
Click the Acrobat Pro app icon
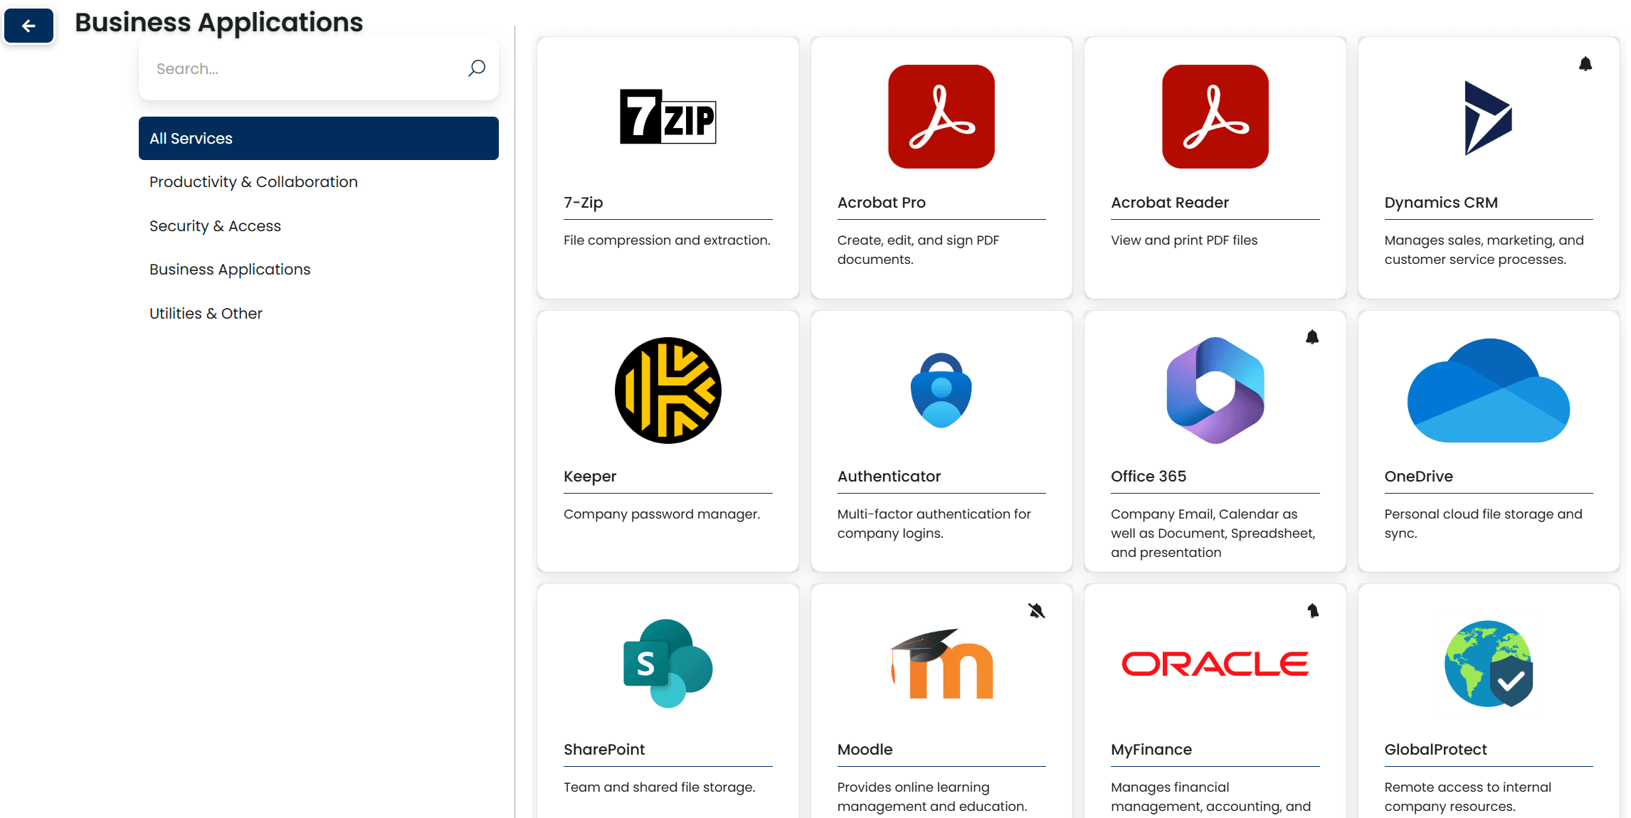(x=941, y=117)
